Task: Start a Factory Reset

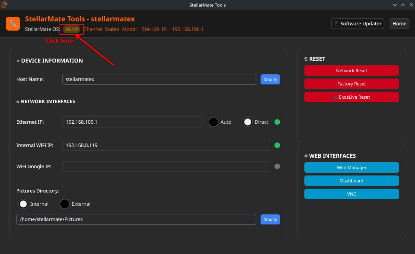Action: (351, 84)
